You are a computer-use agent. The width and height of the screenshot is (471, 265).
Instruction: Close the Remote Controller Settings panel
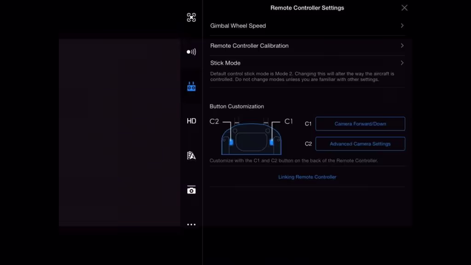click(404, 8)
